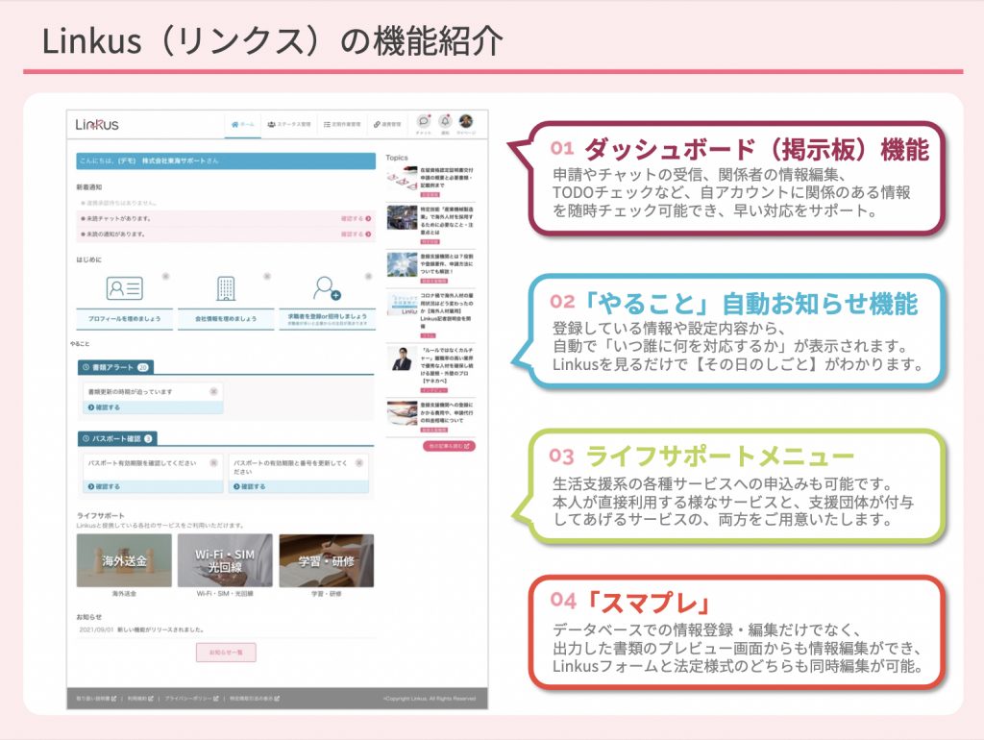984x740 pixels.
Task: Click the Linkus logo in the header
Action: (x=97, y=125)
